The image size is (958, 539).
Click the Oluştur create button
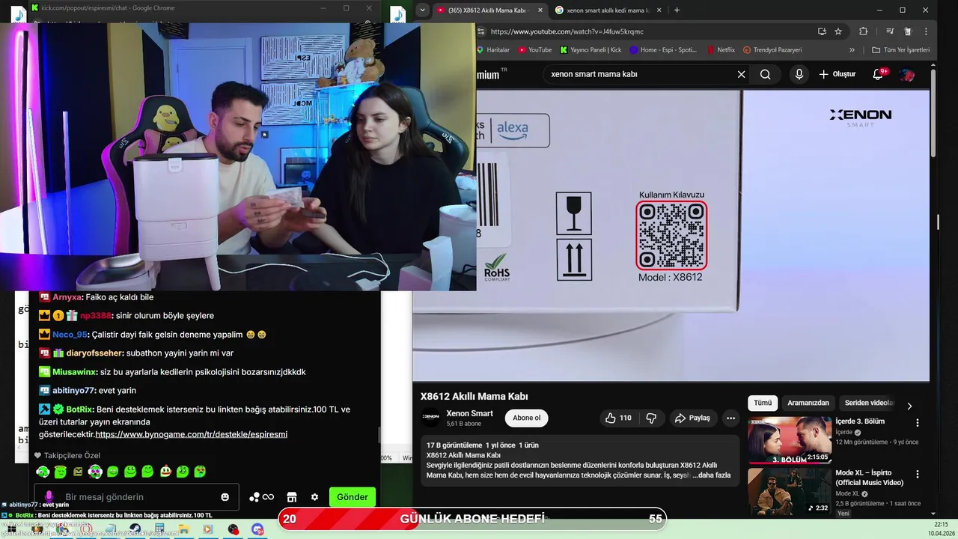coord(838,74)
